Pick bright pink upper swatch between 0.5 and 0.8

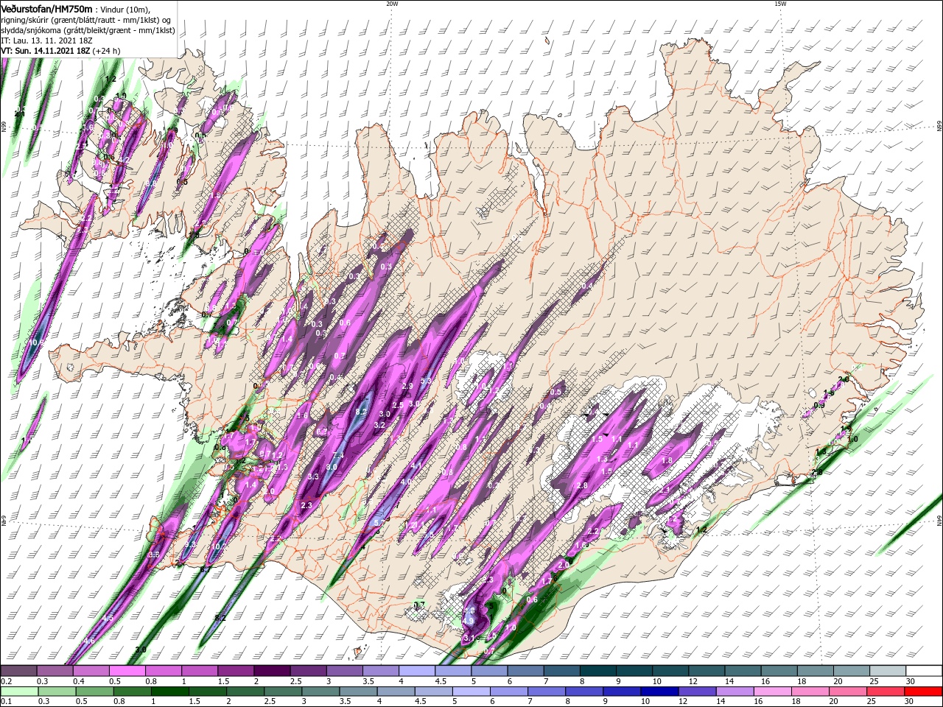[127, 671]
